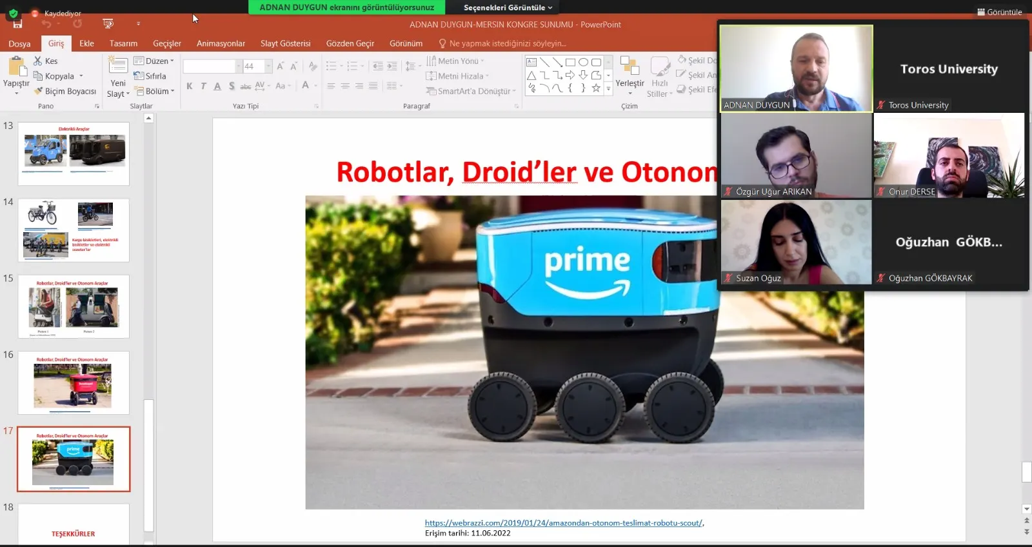Open the Bölüm section dropdown
The height and width of the screenshot is (547, 1032).
coord(154,91)
